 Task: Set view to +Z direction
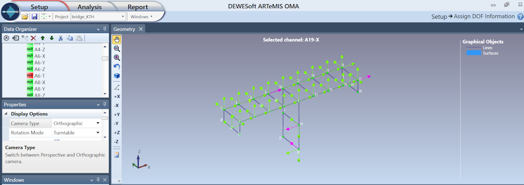pyautogui.click(x=117, y=133)
